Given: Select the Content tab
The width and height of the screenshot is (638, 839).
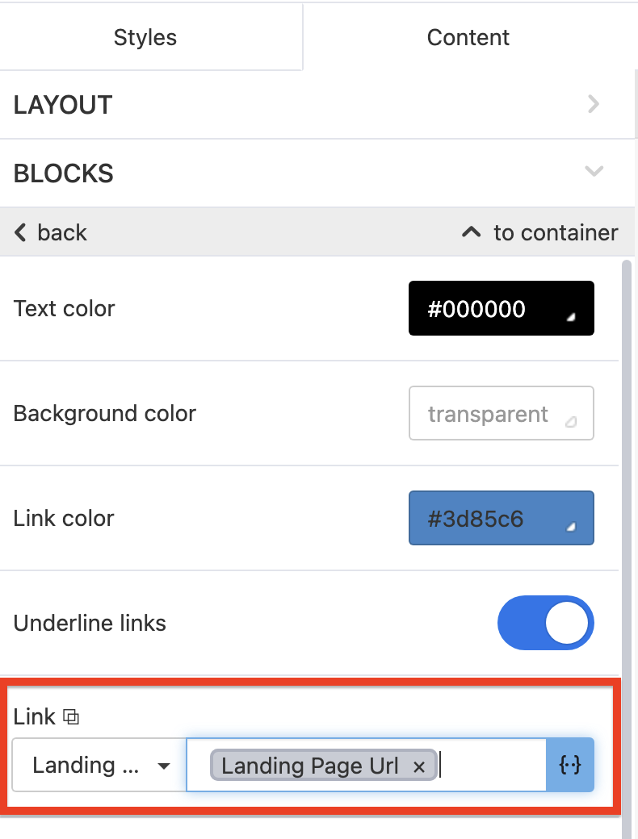Looking at the screenshot, I should coord(468,37).
